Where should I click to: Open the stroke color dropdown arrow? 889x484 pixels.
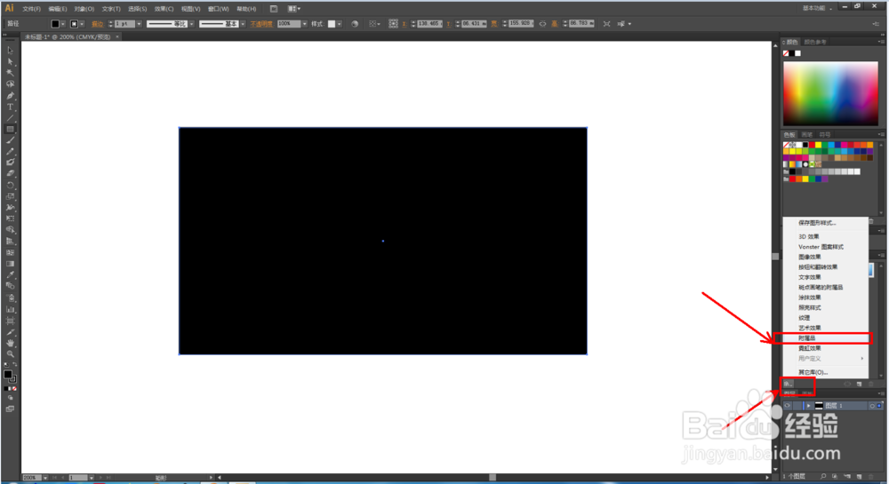[x=82, y=24]
